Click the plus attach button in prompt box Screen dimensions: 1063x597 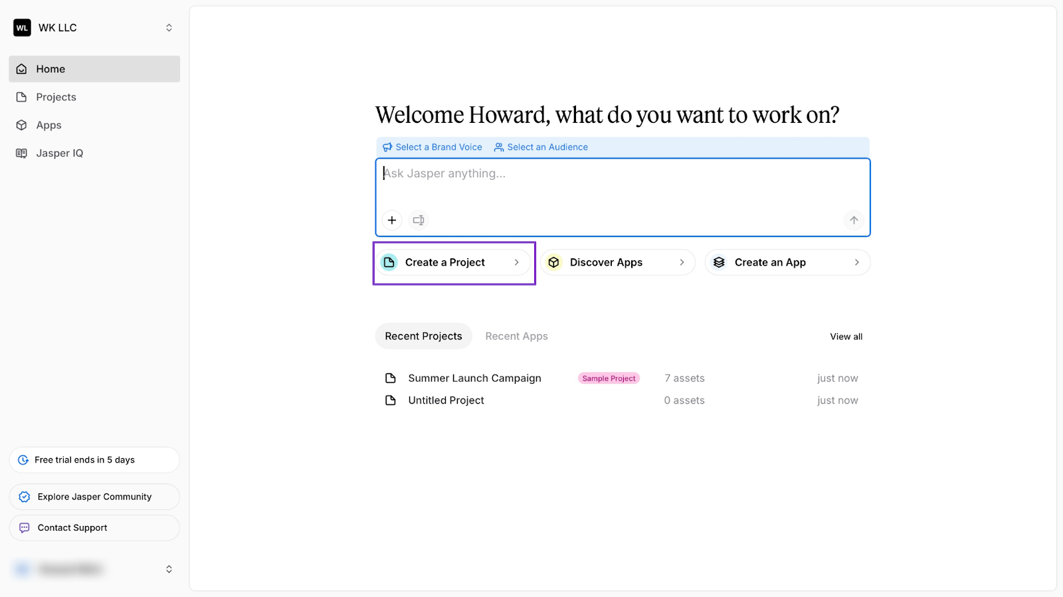pyautogui.click(x=392, y=220)
